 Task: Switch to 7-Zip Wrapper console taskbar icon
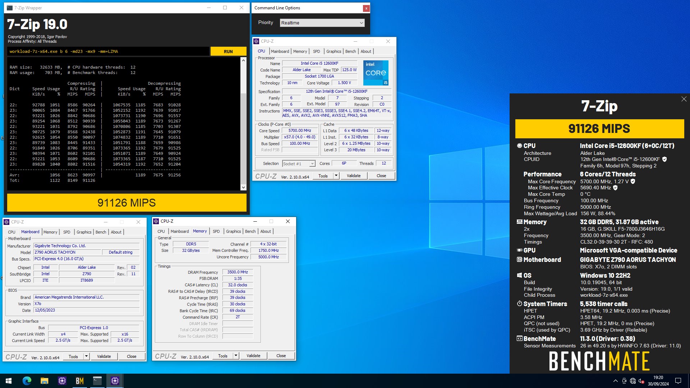point(97,381)
